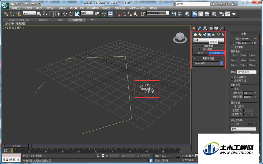Activate the Select and Move tool
This screenshot has width=263, height=164.
65,14
